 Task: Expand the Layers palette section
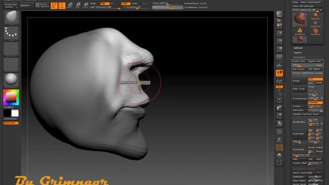pos(298,52)
